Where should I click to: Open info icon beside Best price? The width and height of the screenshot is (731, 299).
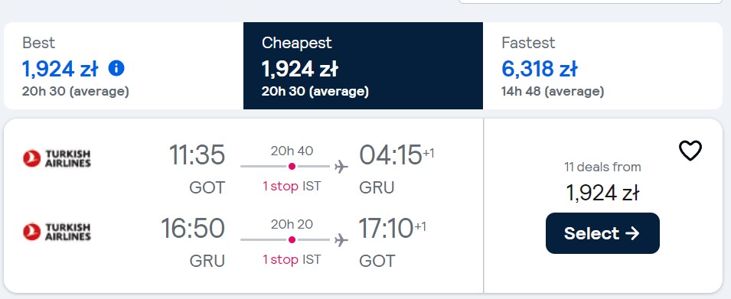tap(116, 69)
